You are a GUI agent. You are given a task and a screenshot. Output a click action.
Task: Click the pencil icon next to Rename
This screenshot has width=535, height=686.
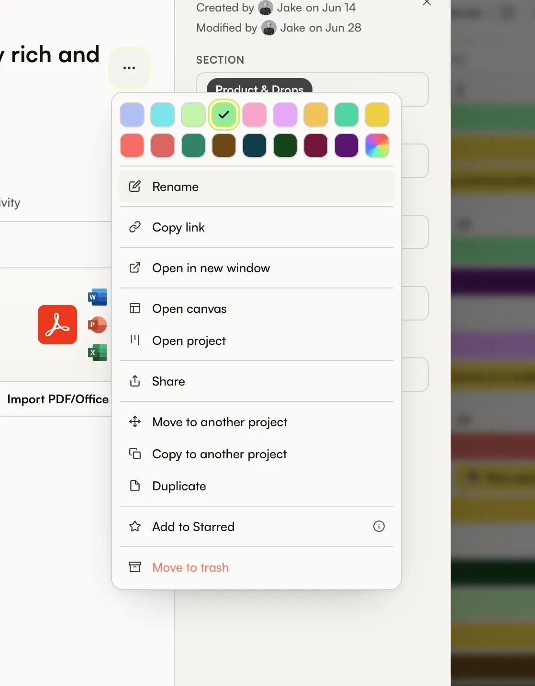(135, 187)
